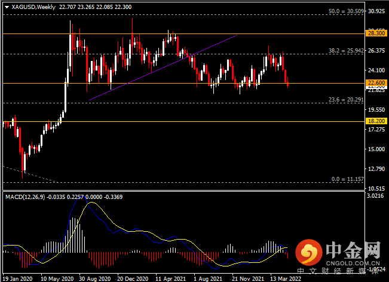Select the '50.0 = 30.509' Fibonacci label

tap(346, 11)
